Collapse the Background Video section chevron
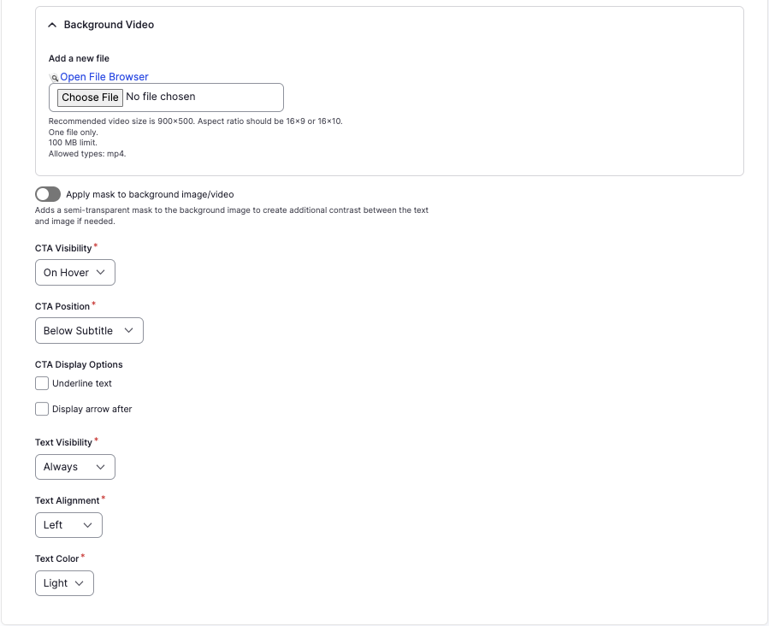 52,26
